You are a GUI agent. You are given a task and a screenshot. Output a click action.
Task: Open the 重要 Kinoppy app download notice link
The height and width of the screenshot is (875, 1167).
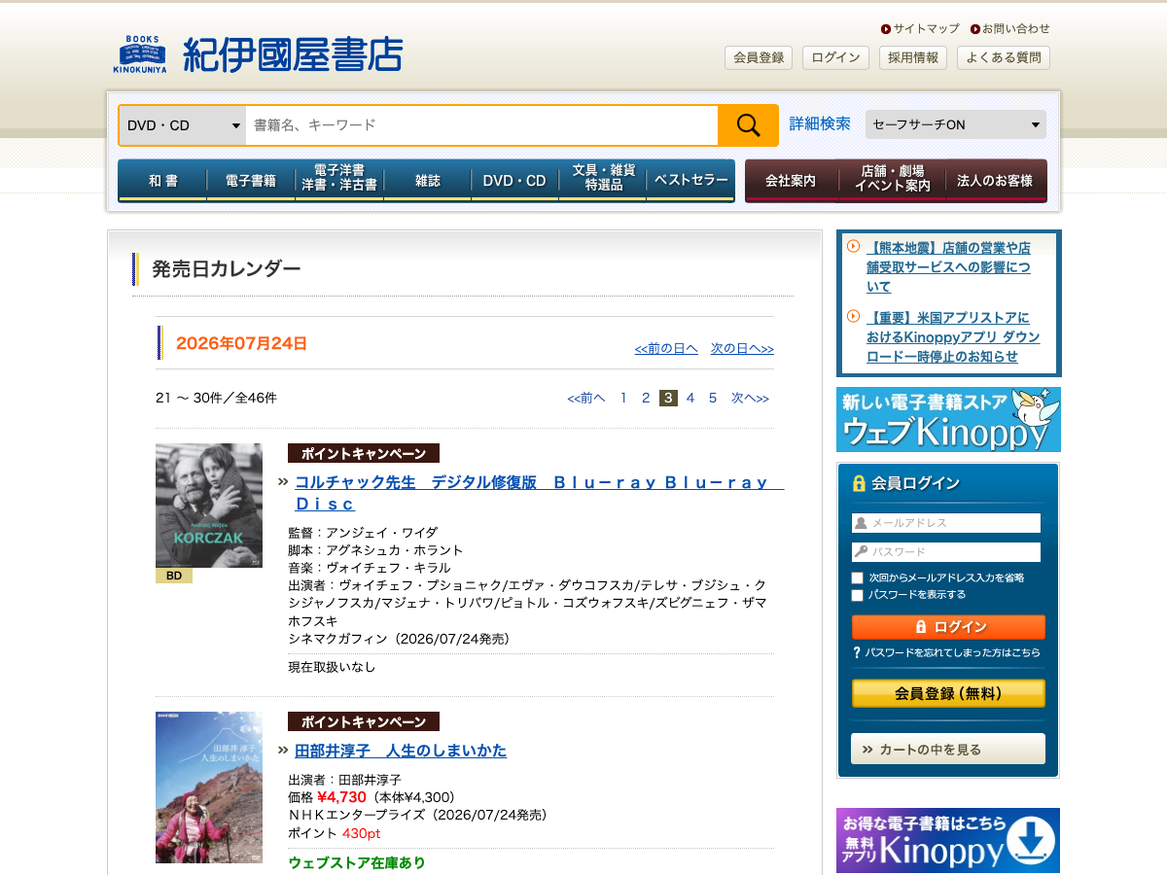(x=953, y=336)
